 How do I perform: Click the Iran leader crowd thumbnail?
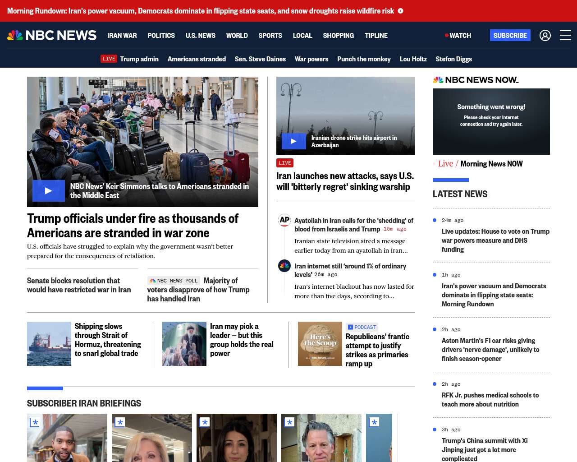[x=184, y=344]
